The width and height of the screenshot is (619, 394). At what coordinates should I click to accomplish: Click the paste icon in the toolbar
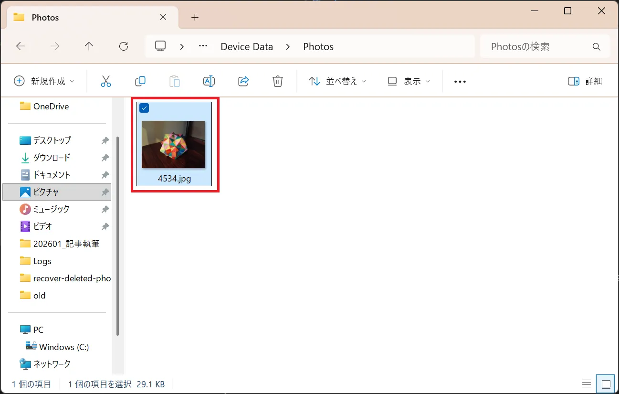(175, 81)
